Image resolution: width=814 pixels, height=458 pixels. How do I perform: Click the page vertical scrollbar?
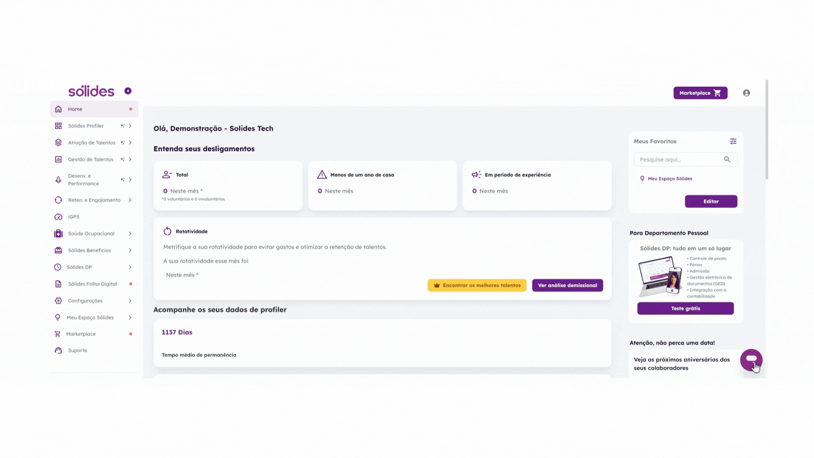[767, 129]
